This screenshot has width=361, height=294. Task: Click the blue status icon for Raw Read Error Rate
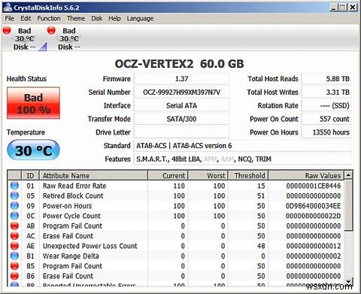click(14, 186)
